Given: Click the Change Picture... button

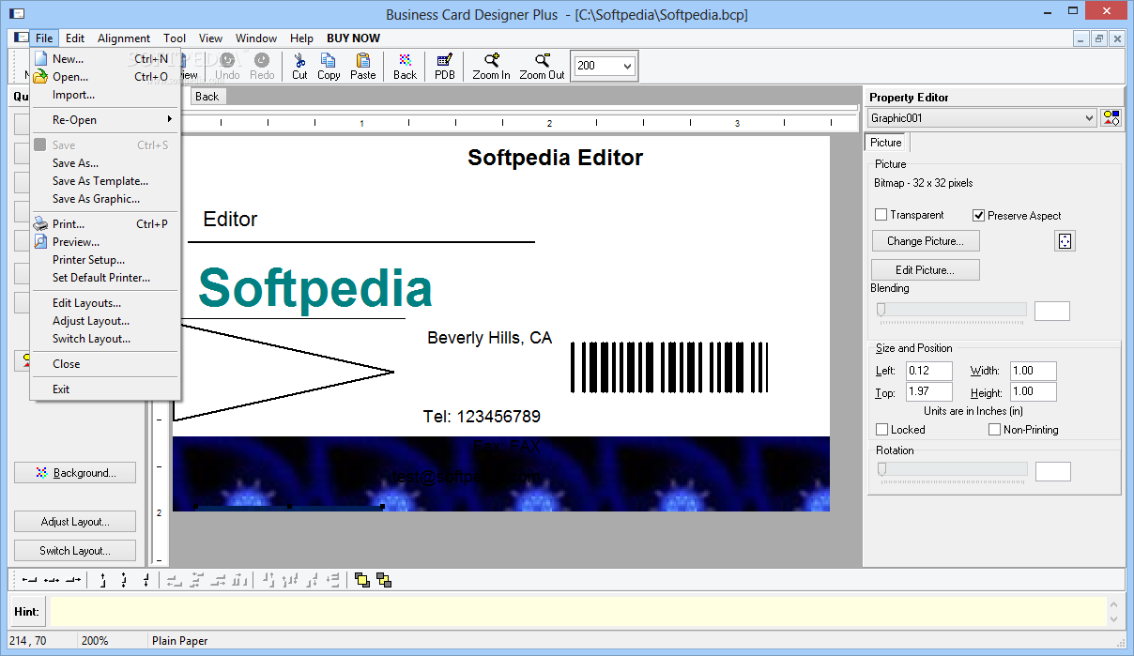Looking at the screenshot, I should 926,241.
